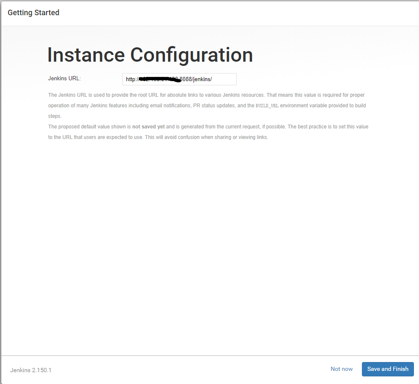Click the Getting Started header title
Viewport: 419px width, 384px height.
click(x=33, y=13)
